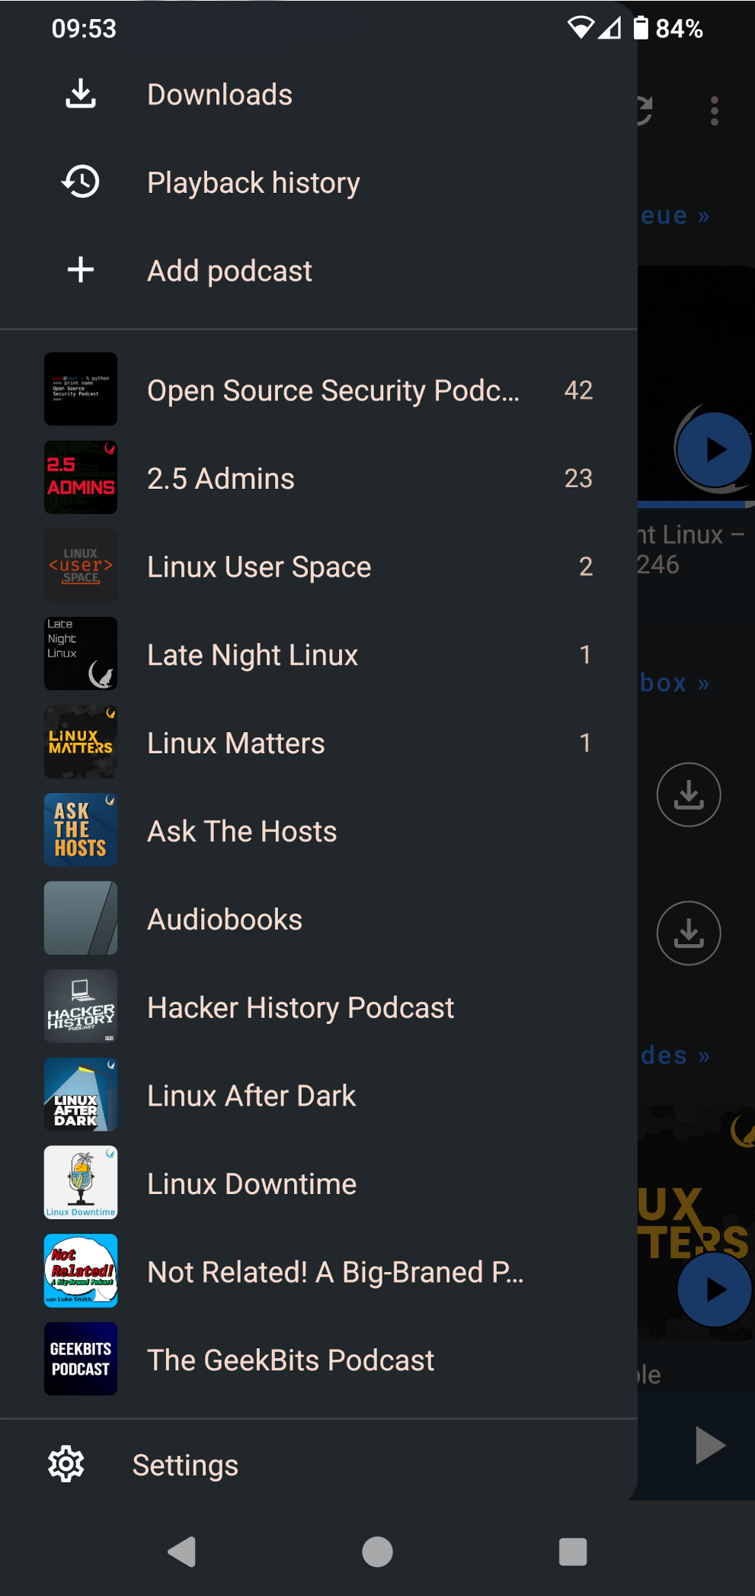Open the Audiobooks folder entry

[x=225, y=920]
